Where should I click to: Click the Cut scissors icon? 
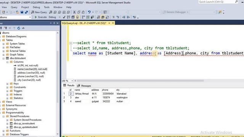click(x=74, y=12)
